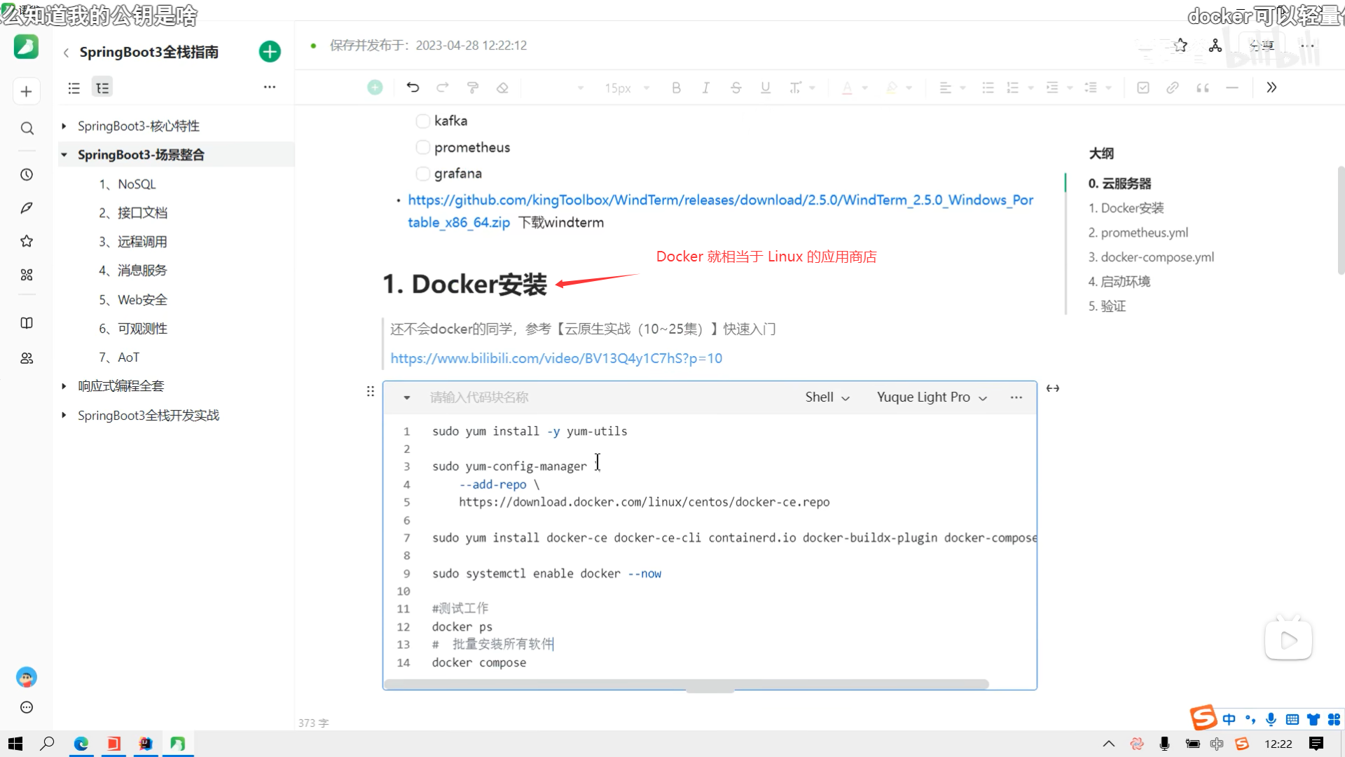Check the kafka checkbox
Viewport: 1345px width, 757px height.
click(422, 121)
